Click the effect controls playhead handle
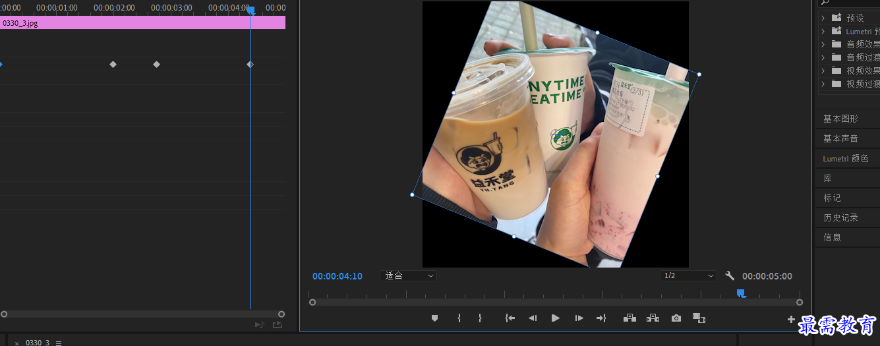Image resolution: width=880 pixels, height=346 pixels. (250, 10)
